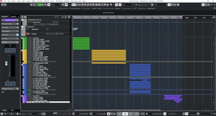Switch to the Inspector tab
216x116 pixels.
click(x=5, y=17)
